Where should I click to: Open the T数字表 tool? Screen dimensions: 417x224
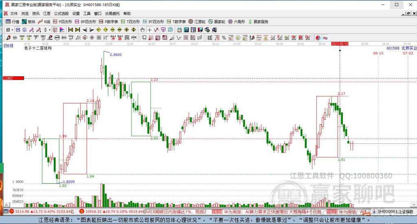click(x=176, y=22)
